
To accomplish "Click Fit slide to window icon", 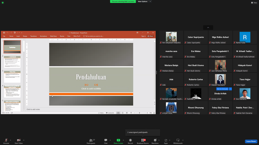I will coord(154,113).
